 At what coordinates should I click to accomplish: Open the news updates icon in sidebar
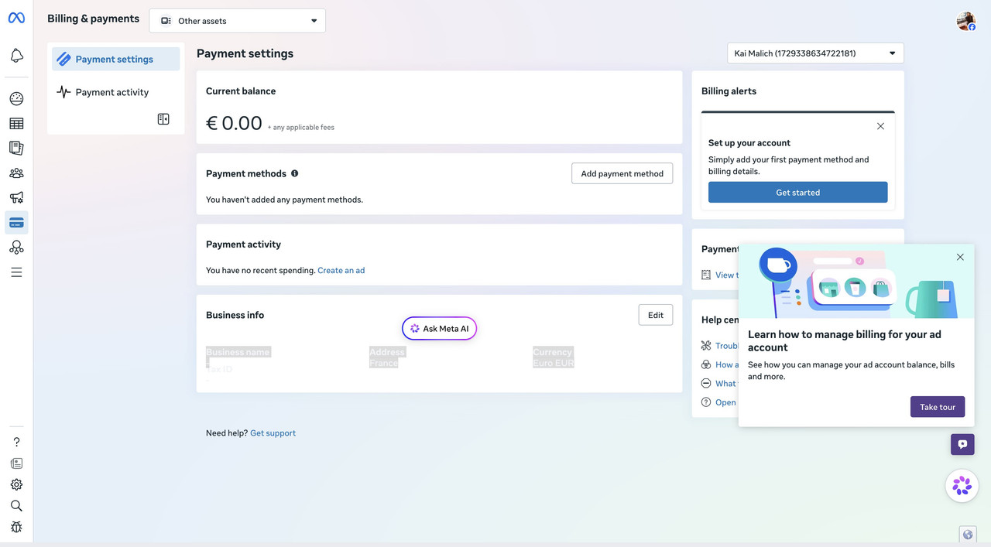click(16, 463)
